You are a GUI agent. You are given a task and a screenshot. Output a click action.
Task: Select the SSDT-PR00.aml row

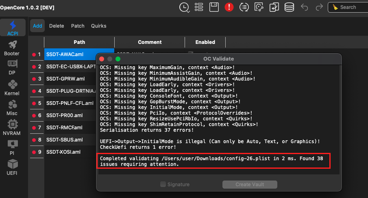70,115
